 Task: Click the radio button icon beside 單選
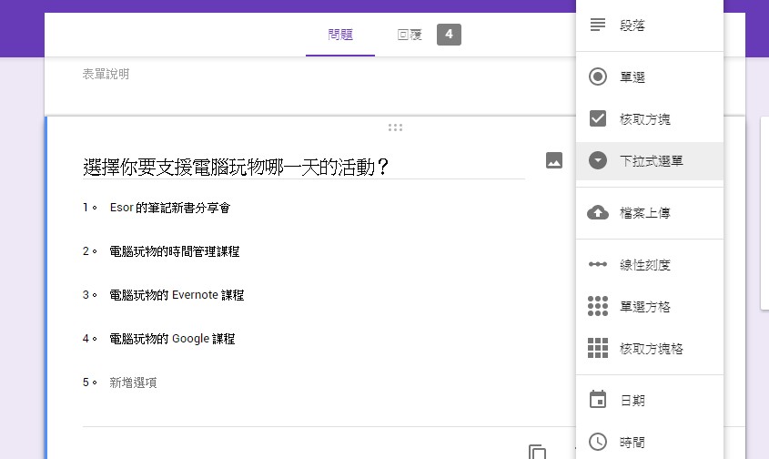tap(597, 76)
